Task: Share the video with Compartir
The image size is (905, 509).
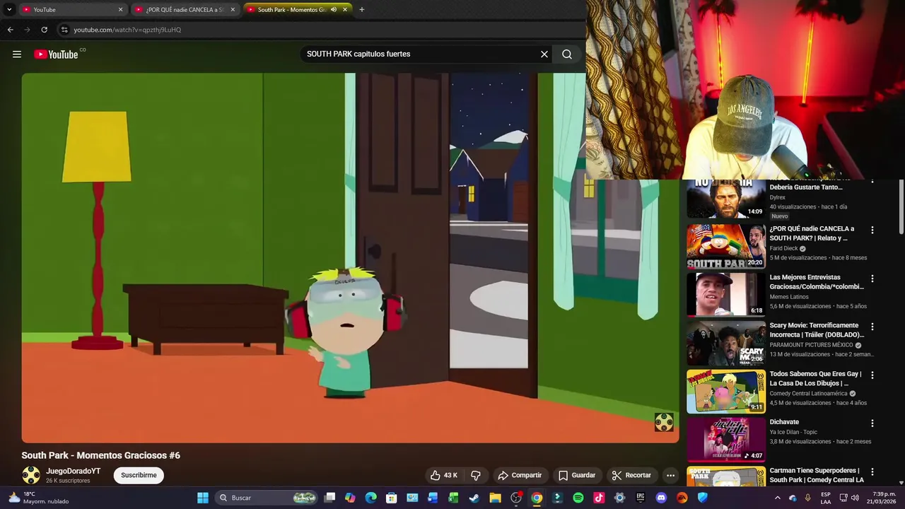Action: [x=520, y=475]
